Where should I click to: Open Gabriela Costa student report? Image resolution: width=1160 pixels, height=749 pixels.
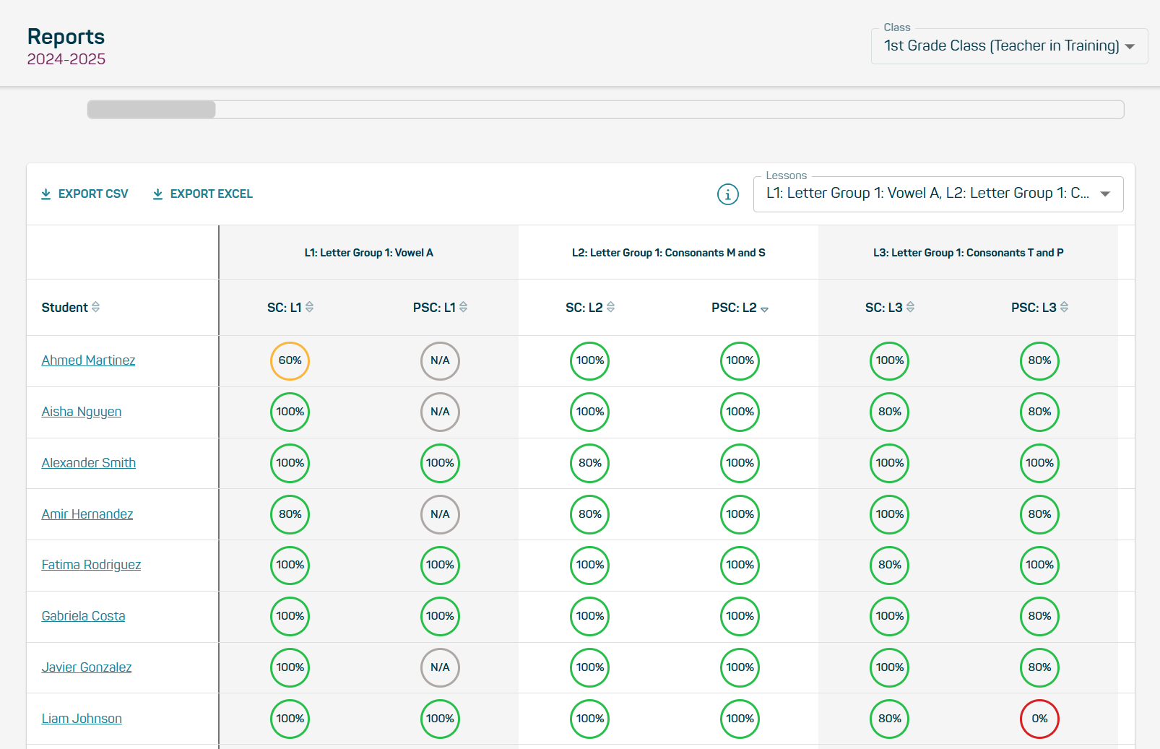coord(83,616)
